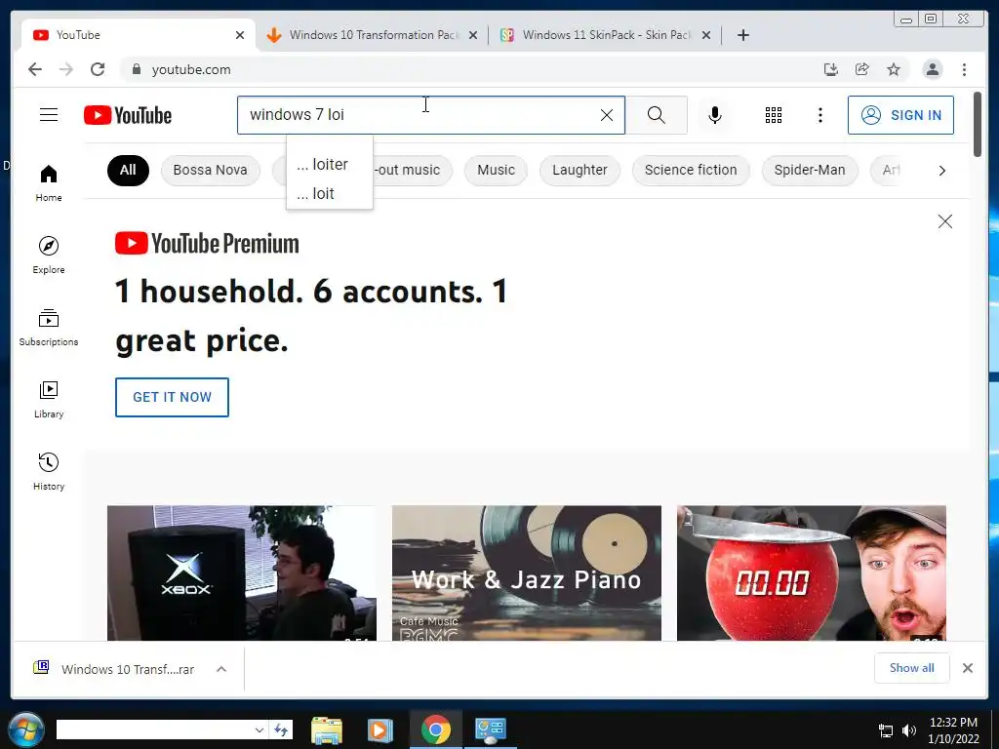
Task: Select the Spider-Man chip
Action: click(x=810, y=170)
